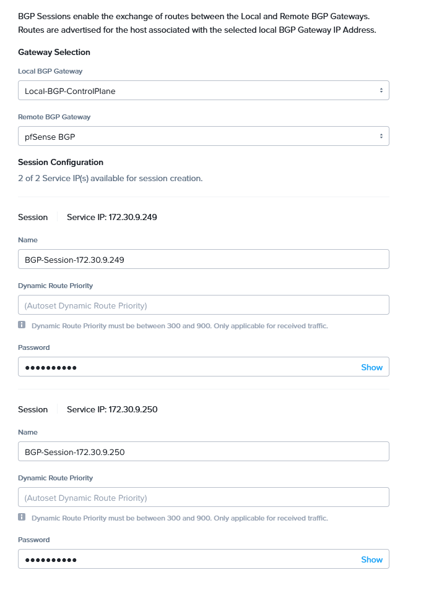The width and height of the screenshot is (434, 604).
Task: Click the Session Configuration heading
Action: pyautogui.click(x=61, y=162)
